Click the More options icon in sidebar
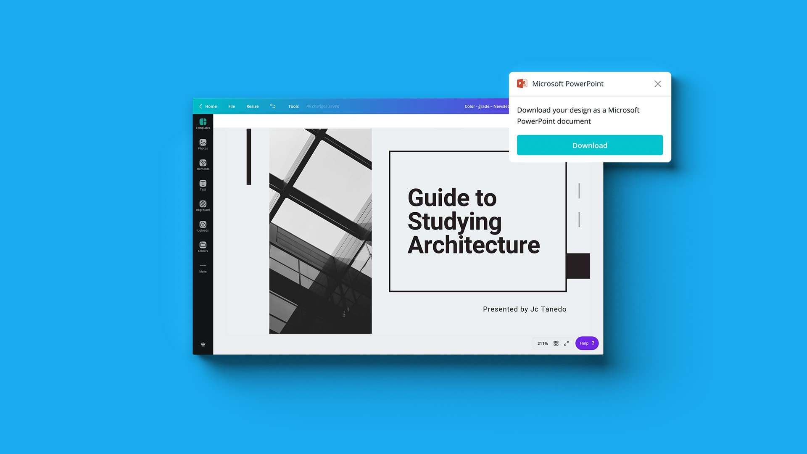Image resolution: width=807 pixels, height=454 pixels. [203, 266]
